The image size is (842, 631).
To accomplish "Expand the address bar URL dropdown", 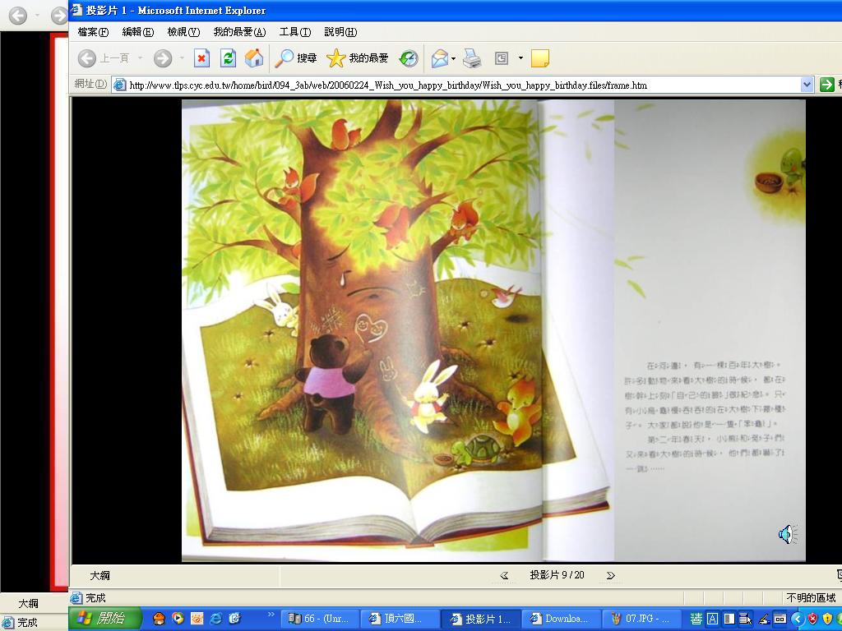I will tap(807, 85).
